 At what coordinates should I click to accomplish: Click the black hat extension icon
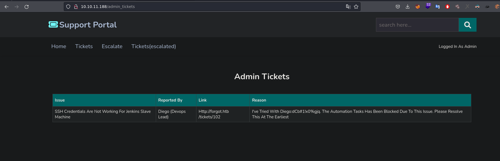point(487,7)
